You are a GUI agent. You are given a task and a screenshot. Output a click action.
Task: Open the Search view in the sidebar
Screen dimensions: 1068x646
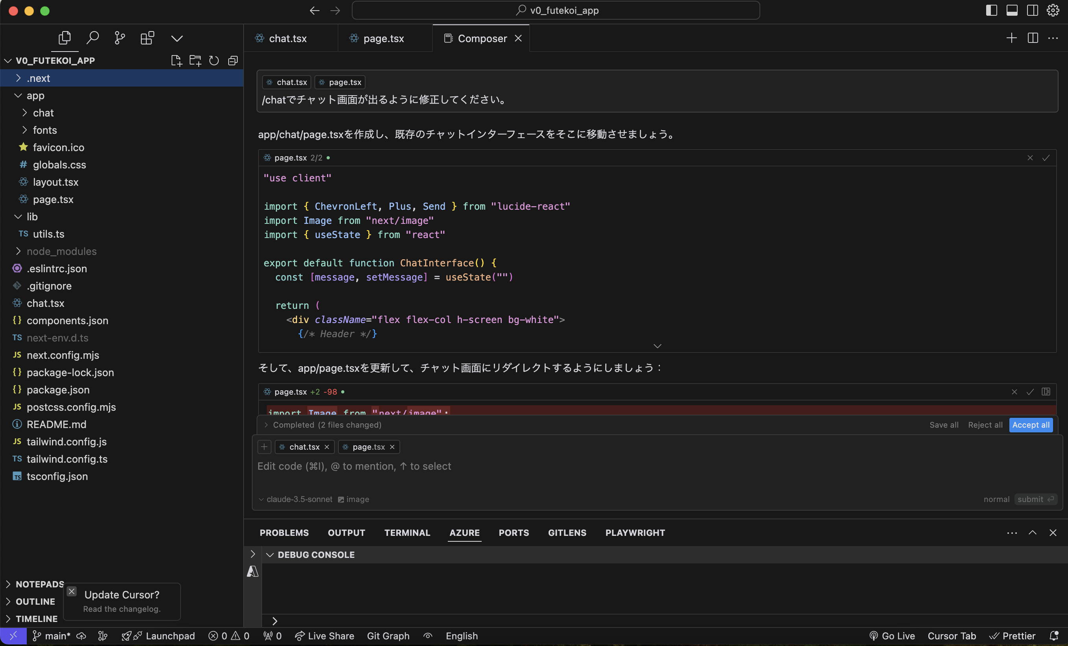tap(92, 38)
